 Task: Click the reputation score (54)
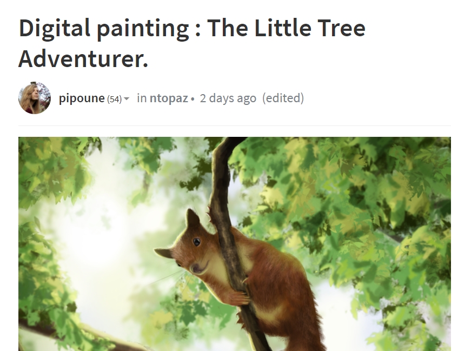[x=115, y=99]
